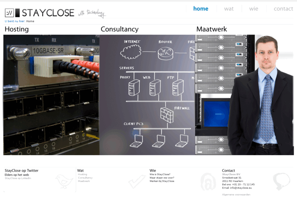Click the Wie footer heading
Screen dimensions: 297x222
click(x=153, y=170)
